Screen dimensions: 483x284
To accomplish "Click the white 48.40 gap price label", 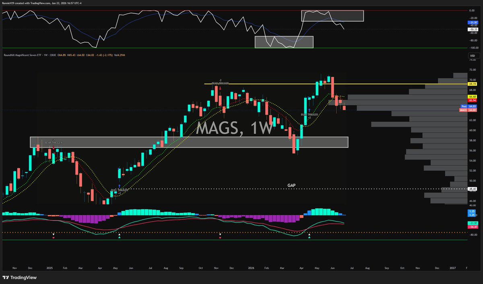I will pos(473,189).
